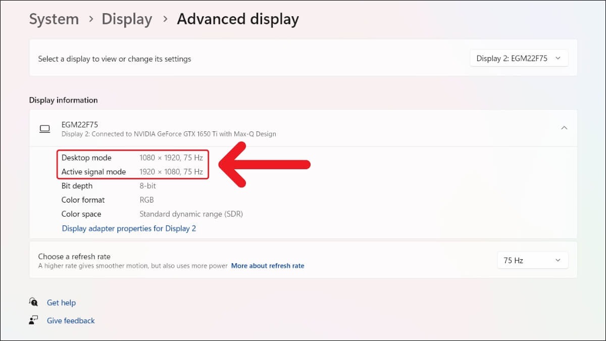Click the Active signal mode label

tap(93, 172)
